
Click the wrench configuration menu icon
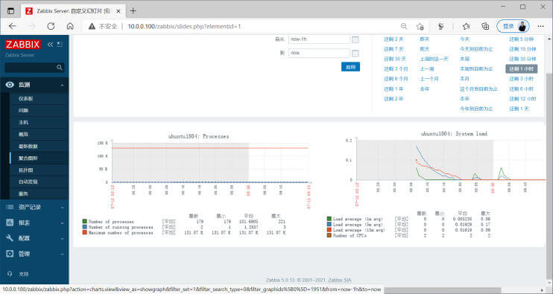(x=10, y=238)
